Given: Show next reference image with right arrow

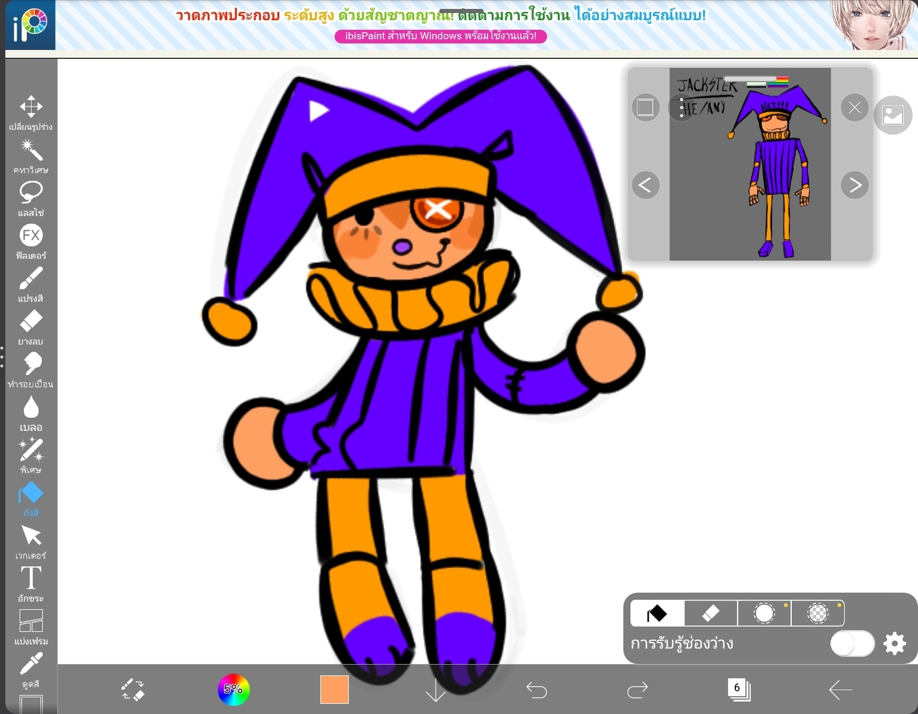Looking at the screenshot, I should tap(855, 185).
